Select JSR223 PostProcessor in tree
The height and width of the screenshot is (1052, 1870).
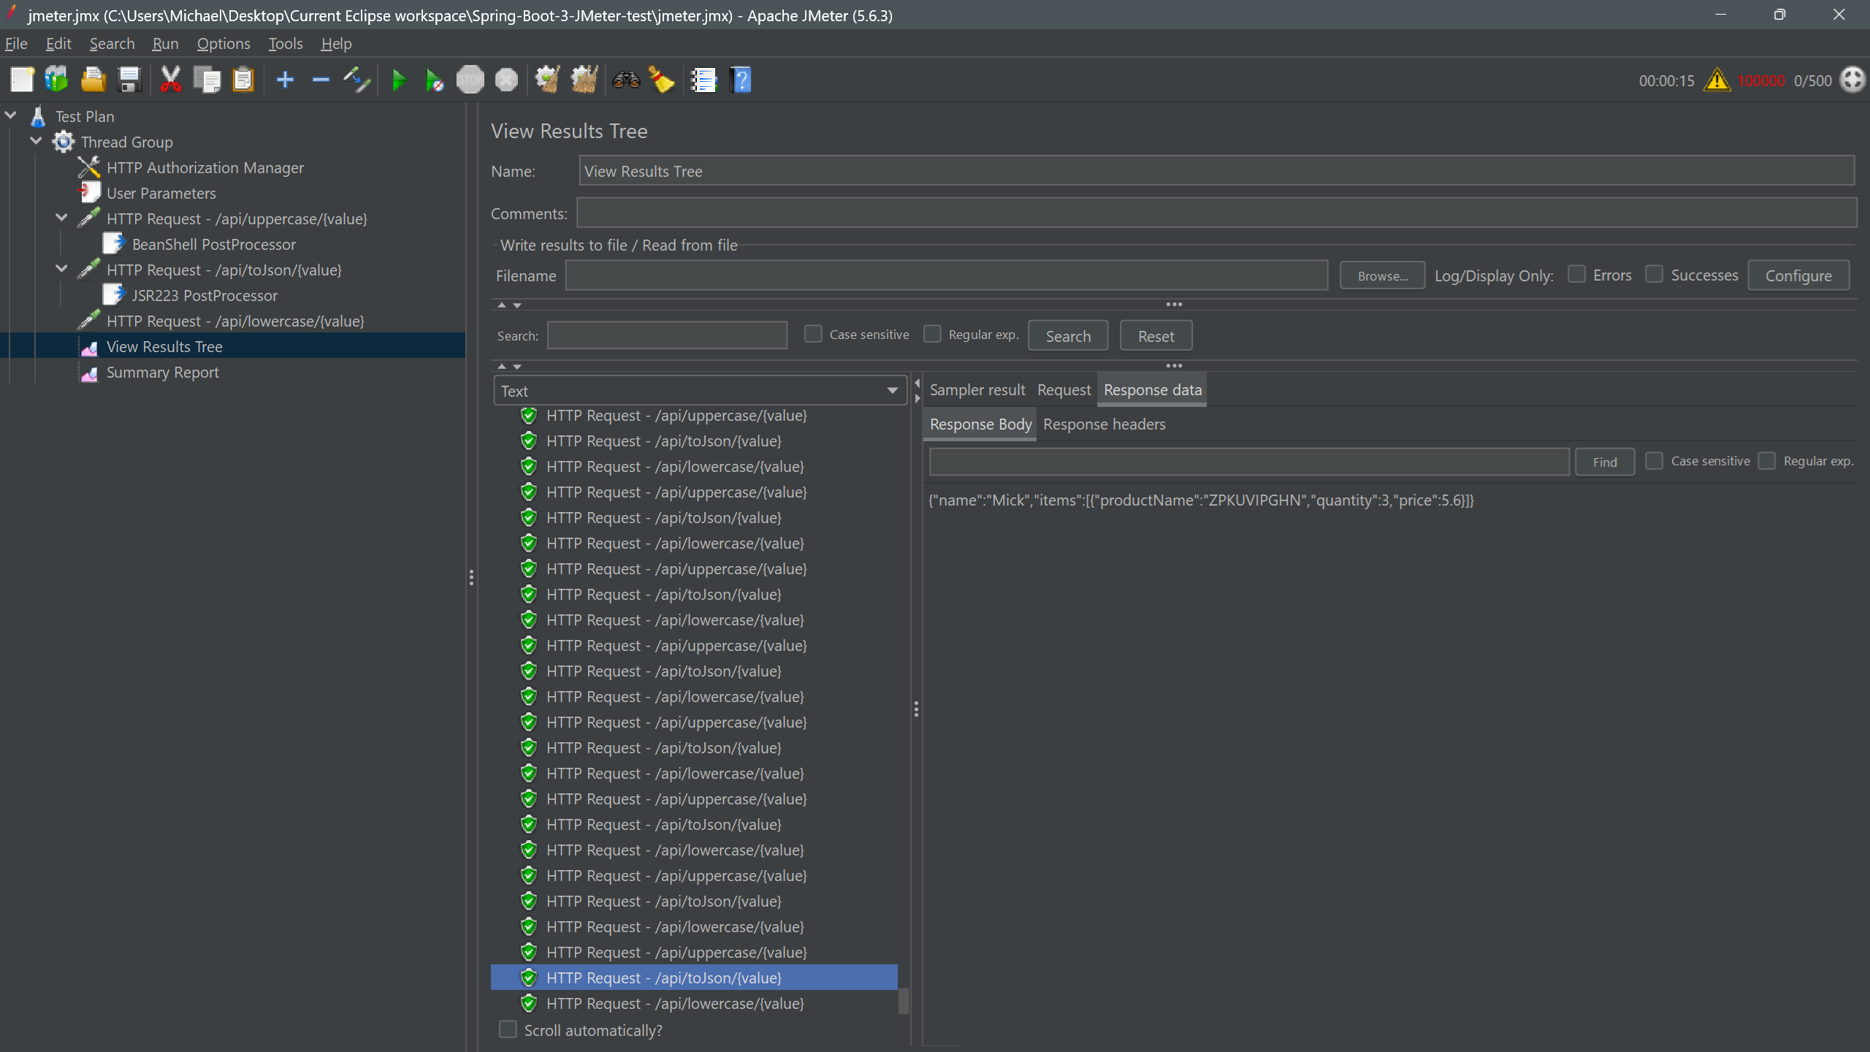pyautogui.click(x=205, y=295)
